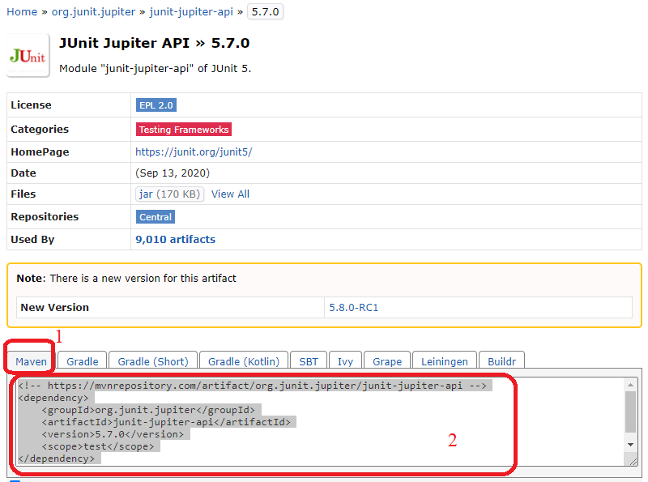Viewport: 648px width, 482px height.
Task: Click the 'License' row label
Action: click(x=31, y=105)
